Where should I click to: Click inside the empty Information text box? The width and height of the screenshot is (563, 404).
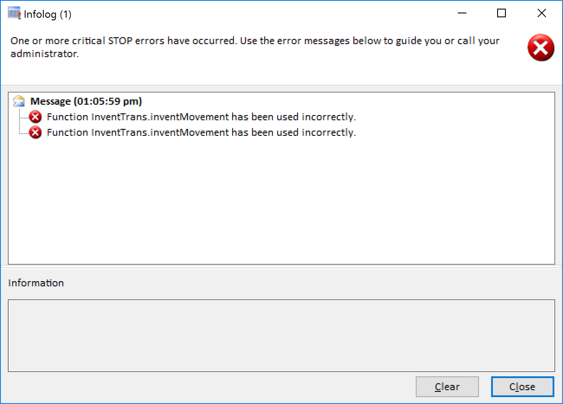281,335
